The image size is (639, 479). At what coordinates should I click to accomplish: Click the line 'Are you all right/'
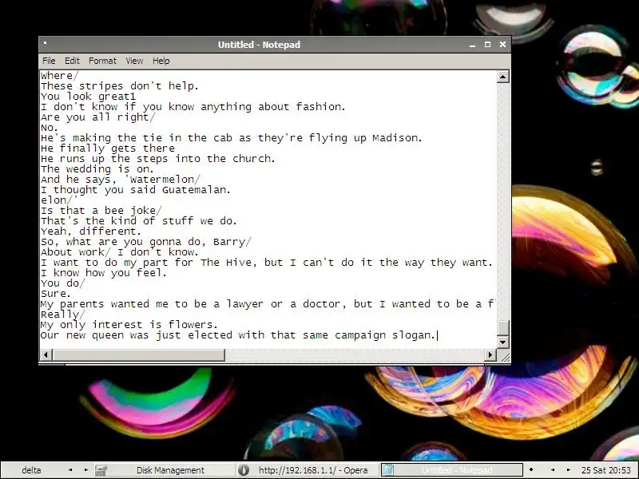(x=97, y=117)
